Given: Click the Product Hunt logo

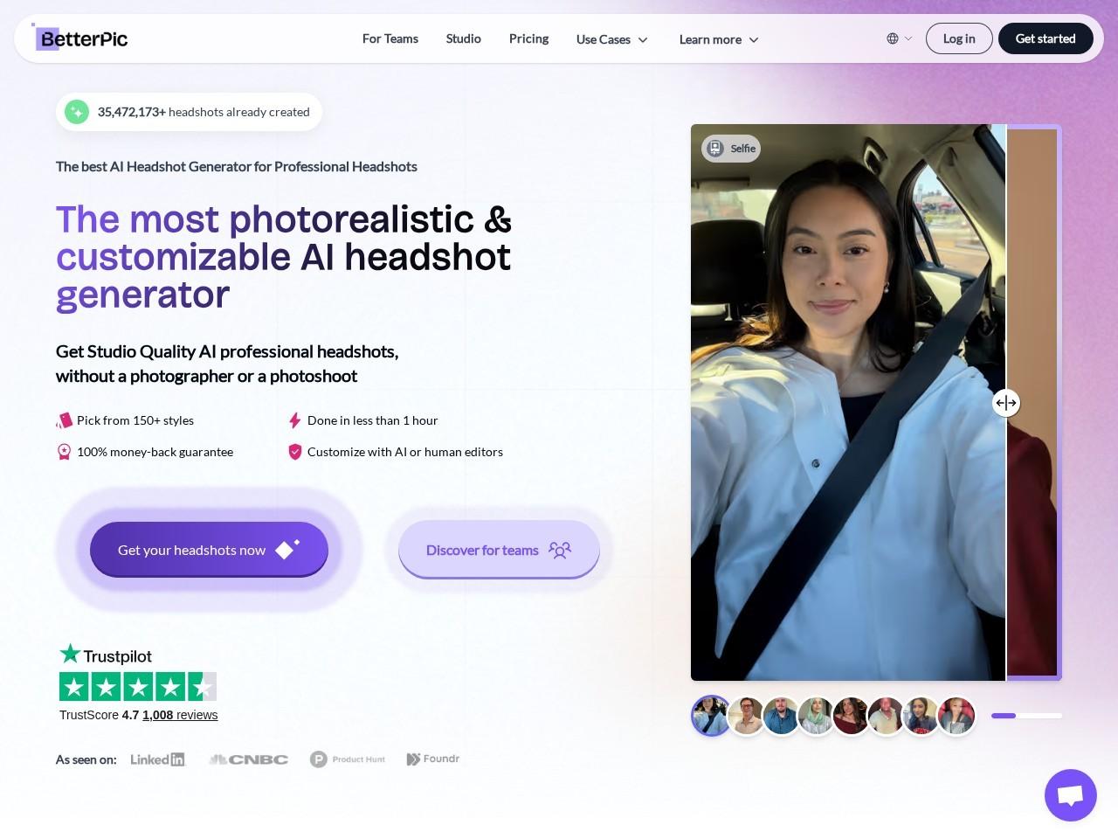Looking at the screenshot, I should click(348, 759).
